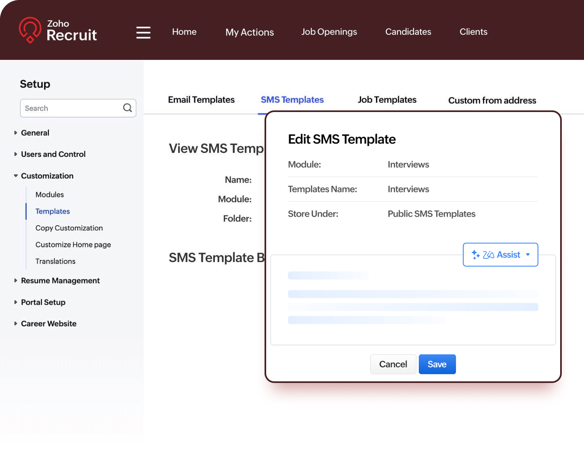Open My Actions in top navigation
Viewport: 584px width, 461px height.
click(250, 32)
